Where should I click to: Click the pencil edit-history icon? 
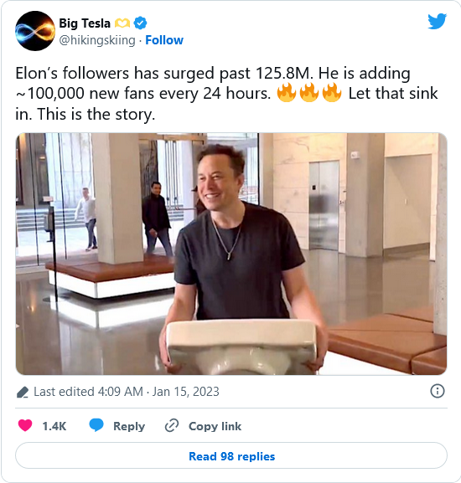[x=22, y=392]
